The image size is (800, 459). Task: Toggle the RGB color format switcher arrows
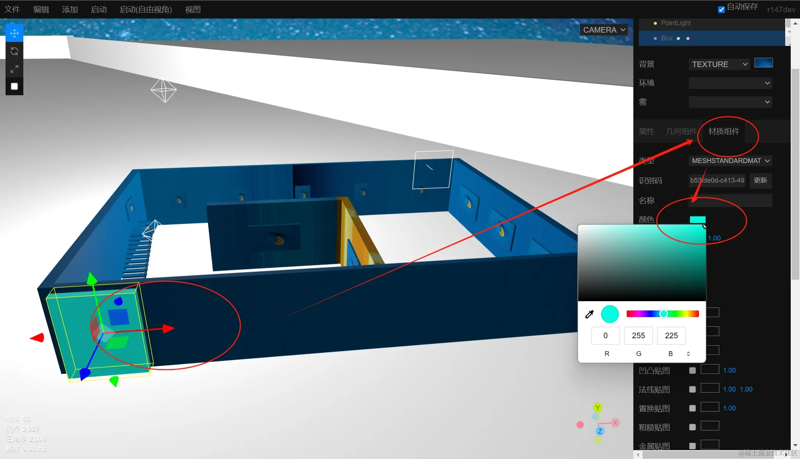tap(688, 354)
